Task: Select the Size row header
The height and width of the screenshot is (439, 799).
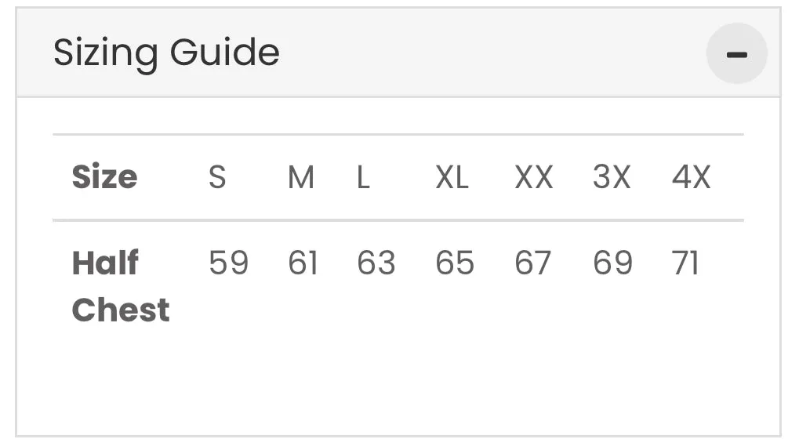Action: tap(104, 177)
